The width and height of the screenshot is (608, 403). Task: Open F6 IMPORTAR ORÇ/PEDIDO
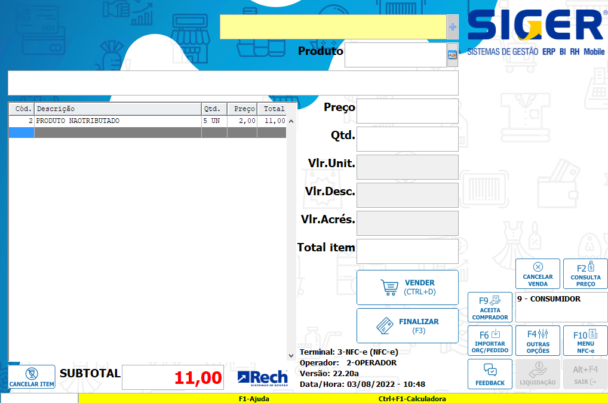(490, 341)
